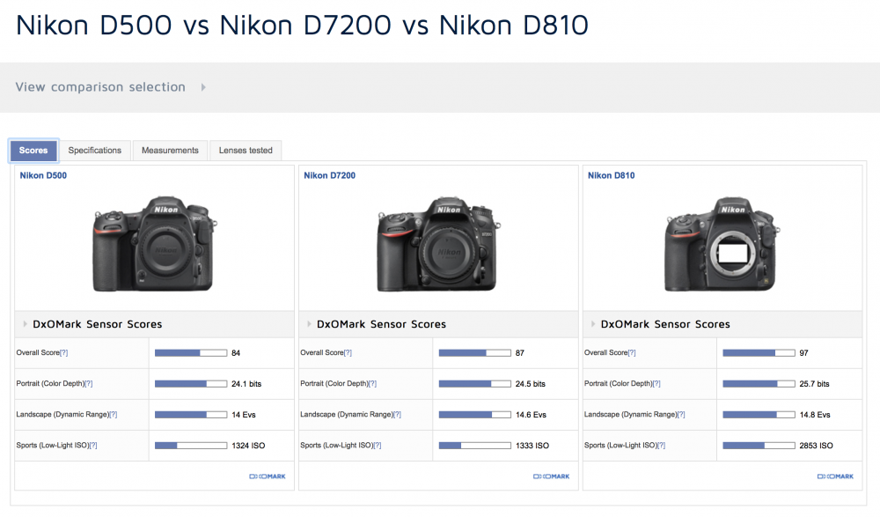Click the page heading Nikon D500 vs D7200 vs D810
This screenshot has width=880, height=517.
tap(302, 26)
